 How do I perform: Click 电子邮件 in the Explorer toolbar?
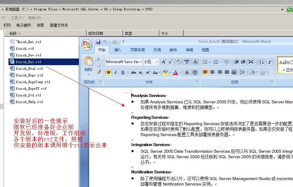click(x=24, y=25)
